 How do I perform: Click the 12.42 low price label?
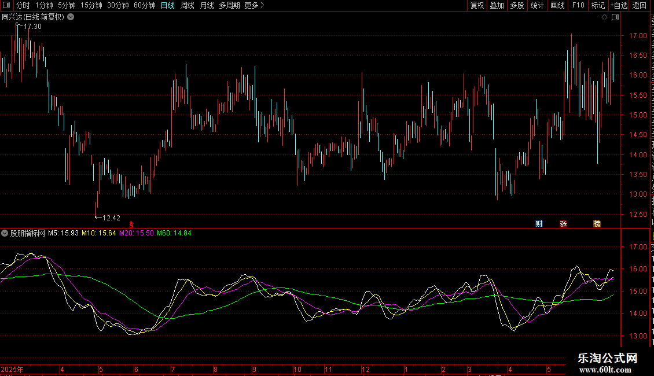pyautogui.click(x=111, y=218)
